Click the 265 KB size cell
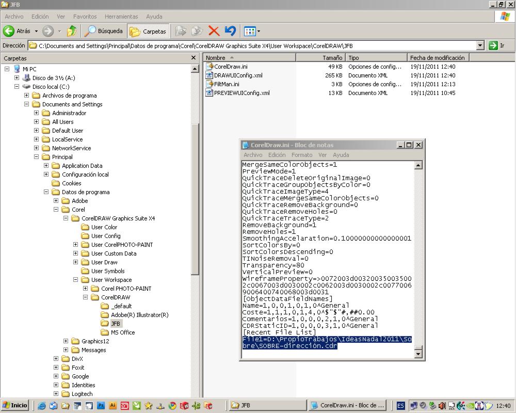This screenshot has height=413, width=516. pos(334,75)
